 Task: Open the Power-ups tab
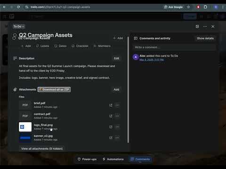(87, 159)
